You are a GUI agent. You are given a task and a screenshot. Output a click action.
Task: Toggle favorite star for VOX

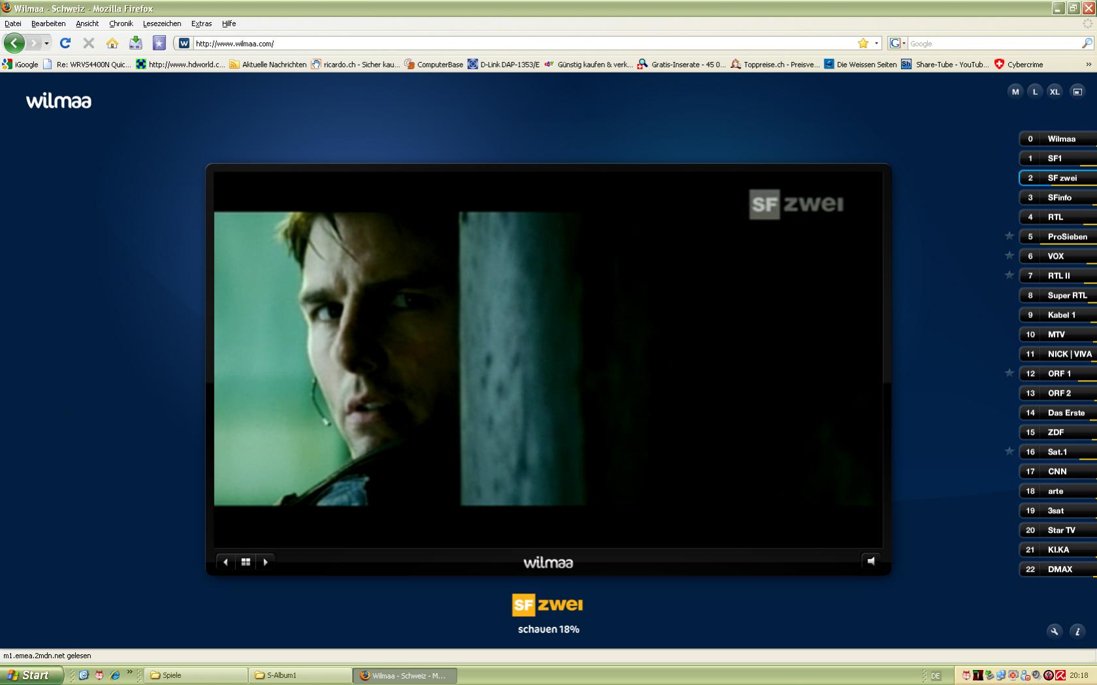point(1009,255)
